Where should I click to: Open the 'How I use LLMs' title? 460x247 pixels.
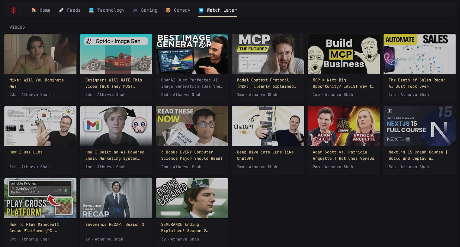point(26,152)
